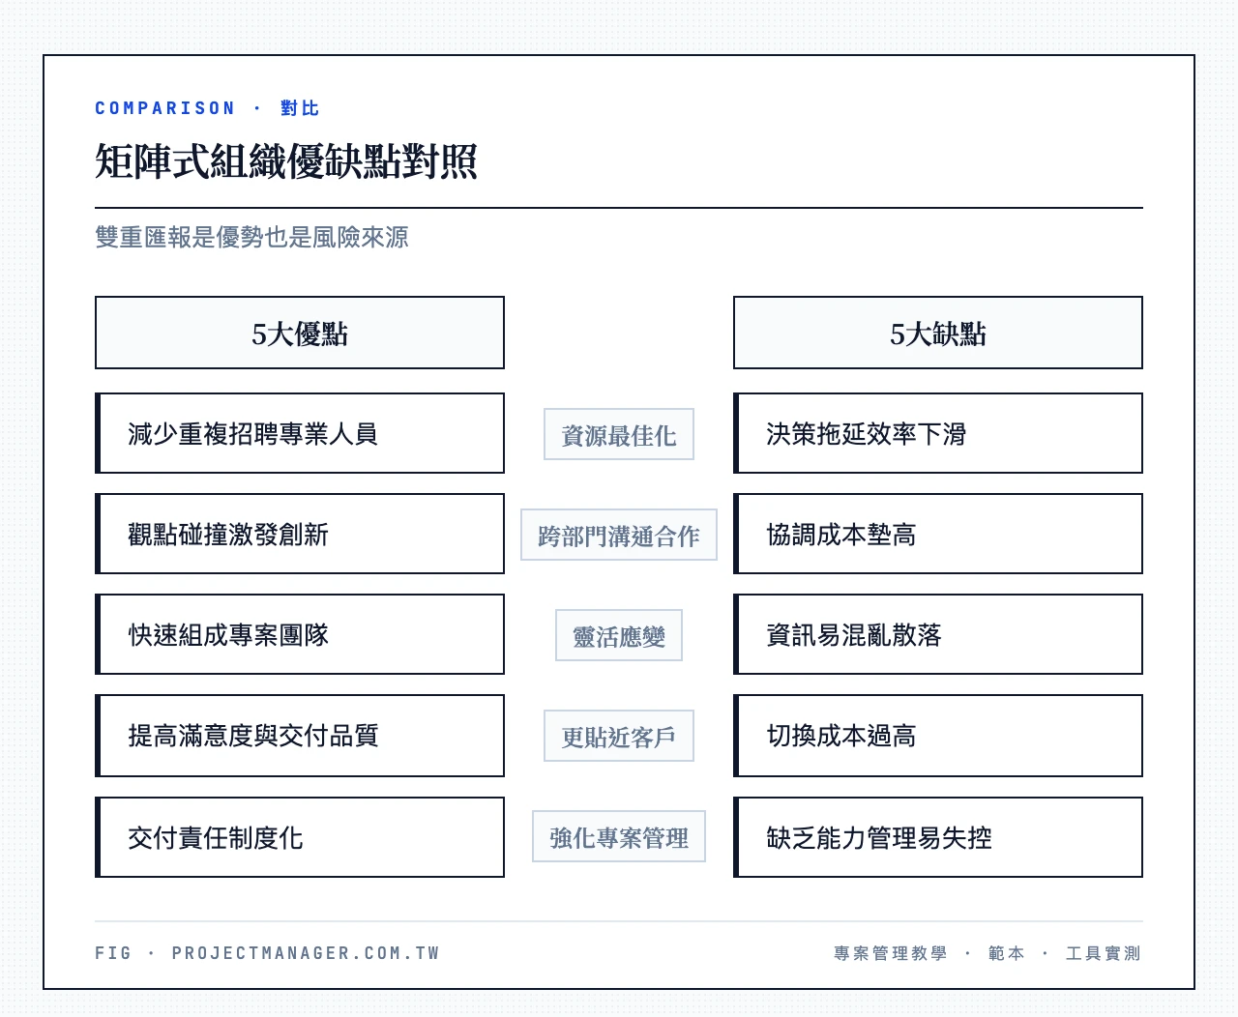Click the 交付責任制度化 box

300,837
